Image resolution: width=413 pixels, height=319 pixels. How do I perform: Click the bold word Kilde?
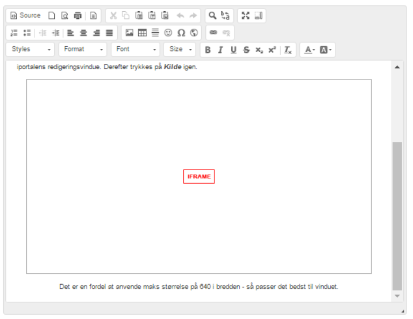(x=173, y=67)
